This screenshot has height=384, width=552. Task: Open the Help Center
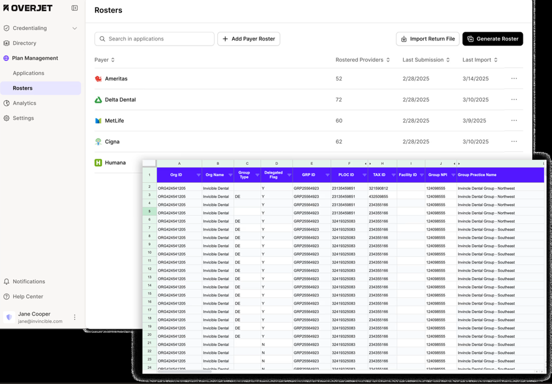(28, 297)
